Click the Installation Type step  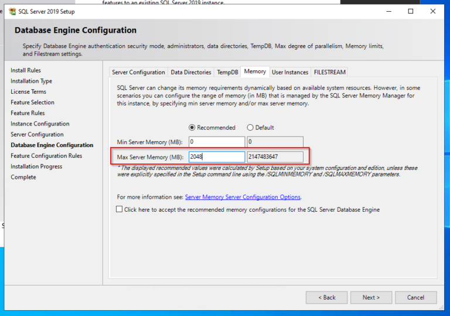click(x=31, y=81)
